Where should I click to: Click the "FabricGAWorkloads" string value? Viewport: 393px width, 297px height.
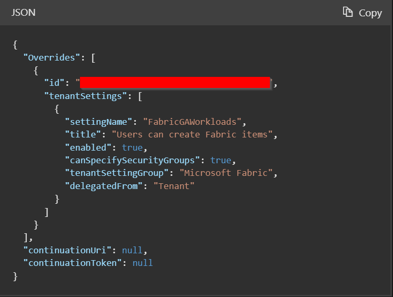tap(192, 122)
